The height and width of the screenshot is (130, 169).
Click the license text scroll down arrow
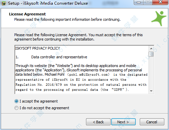tap(151, 91)
